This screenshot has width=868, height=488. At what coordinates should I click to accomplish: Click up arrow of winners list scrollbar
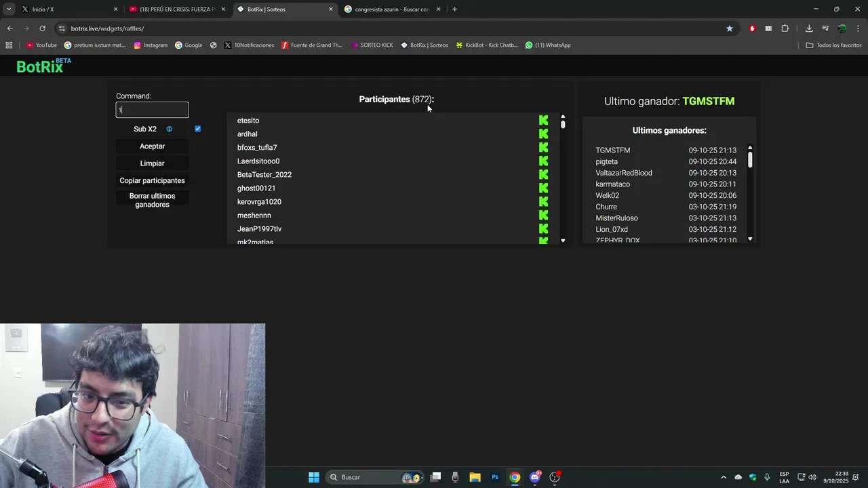click(750, 147)
